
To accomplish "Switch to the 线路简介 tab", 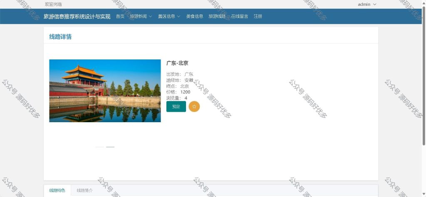I will coord(84,190).
